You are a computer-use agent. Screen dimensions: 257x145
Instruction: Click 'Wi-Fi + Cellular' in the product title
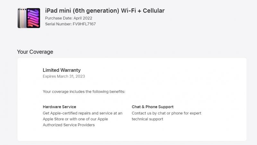click(x=143, y=11)
